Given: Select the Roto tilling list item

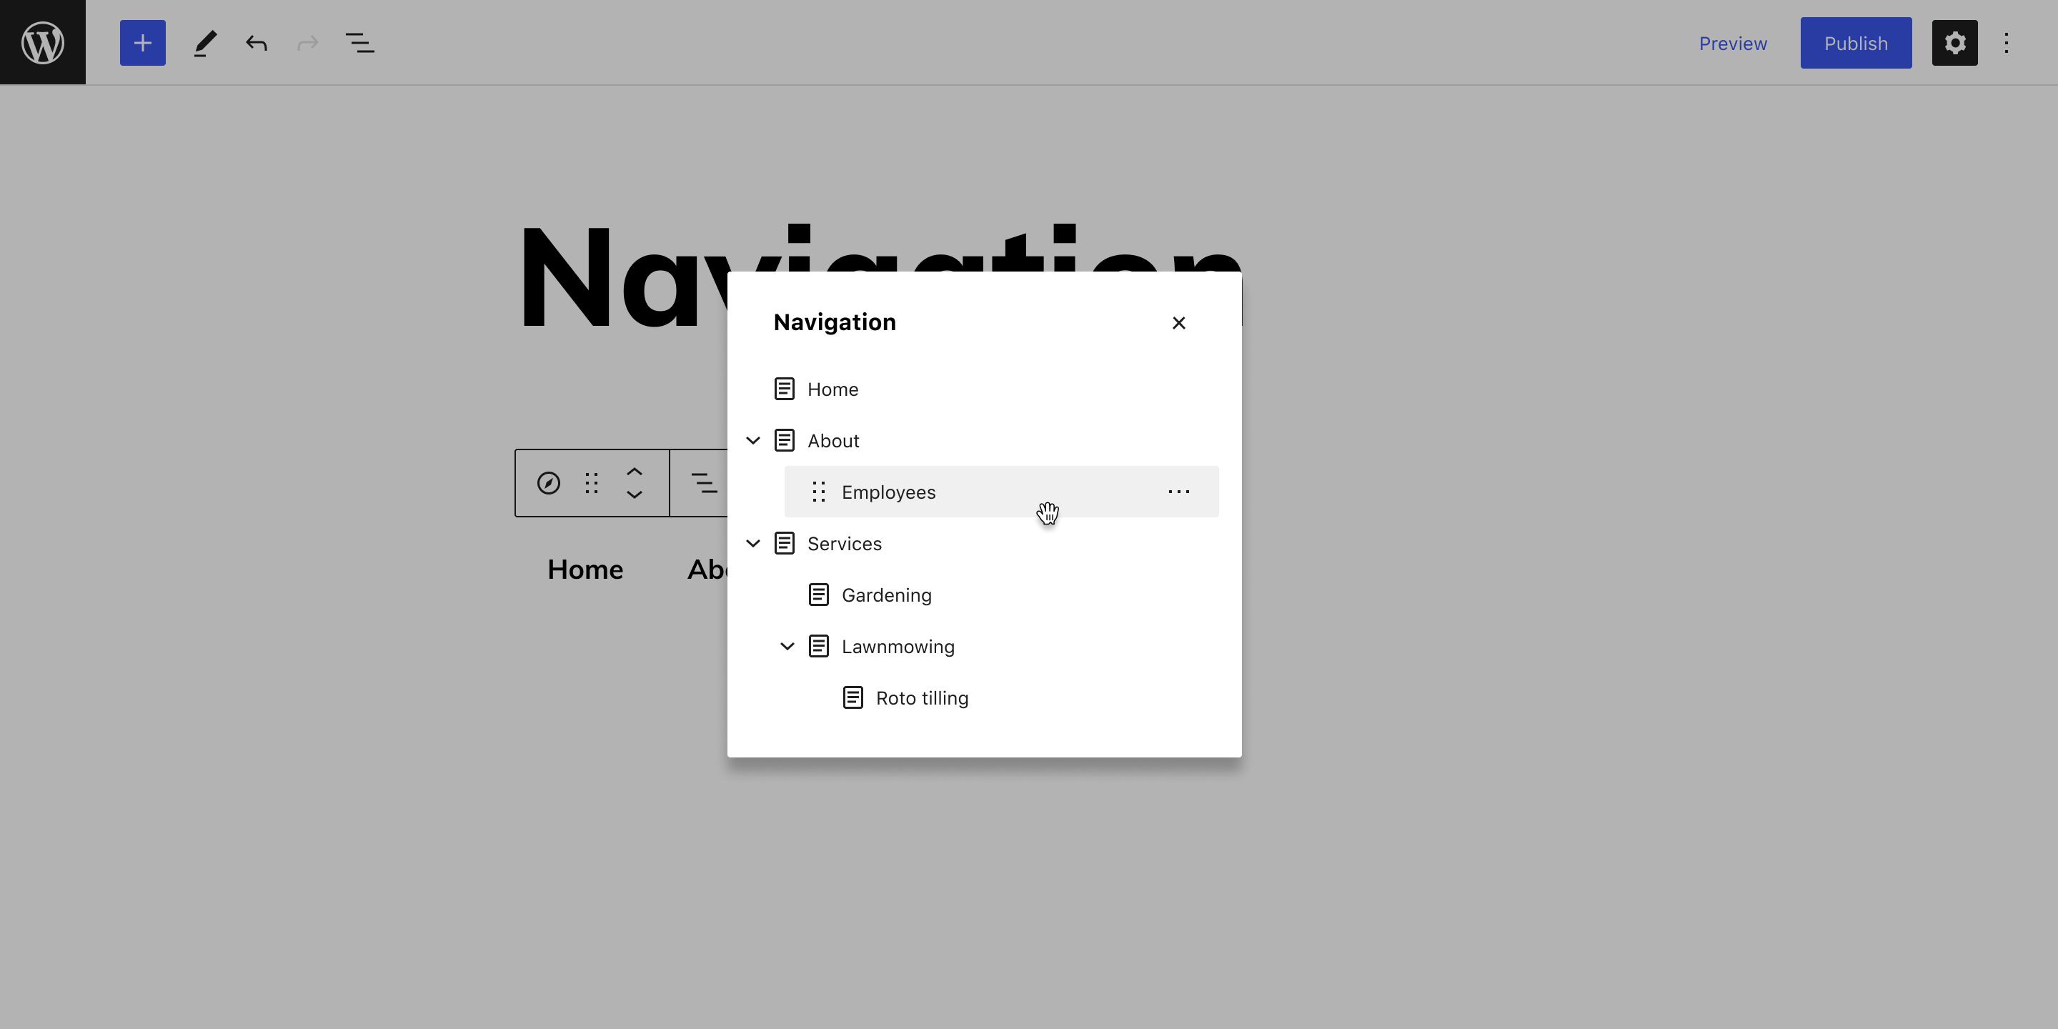Looking at the screenshot, I should tap(921, 698).
